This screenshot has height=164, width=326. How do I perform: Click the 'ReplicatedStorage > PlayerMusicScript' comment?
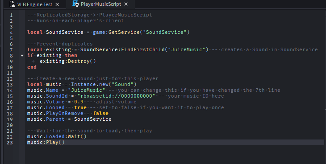coord(90,15)
